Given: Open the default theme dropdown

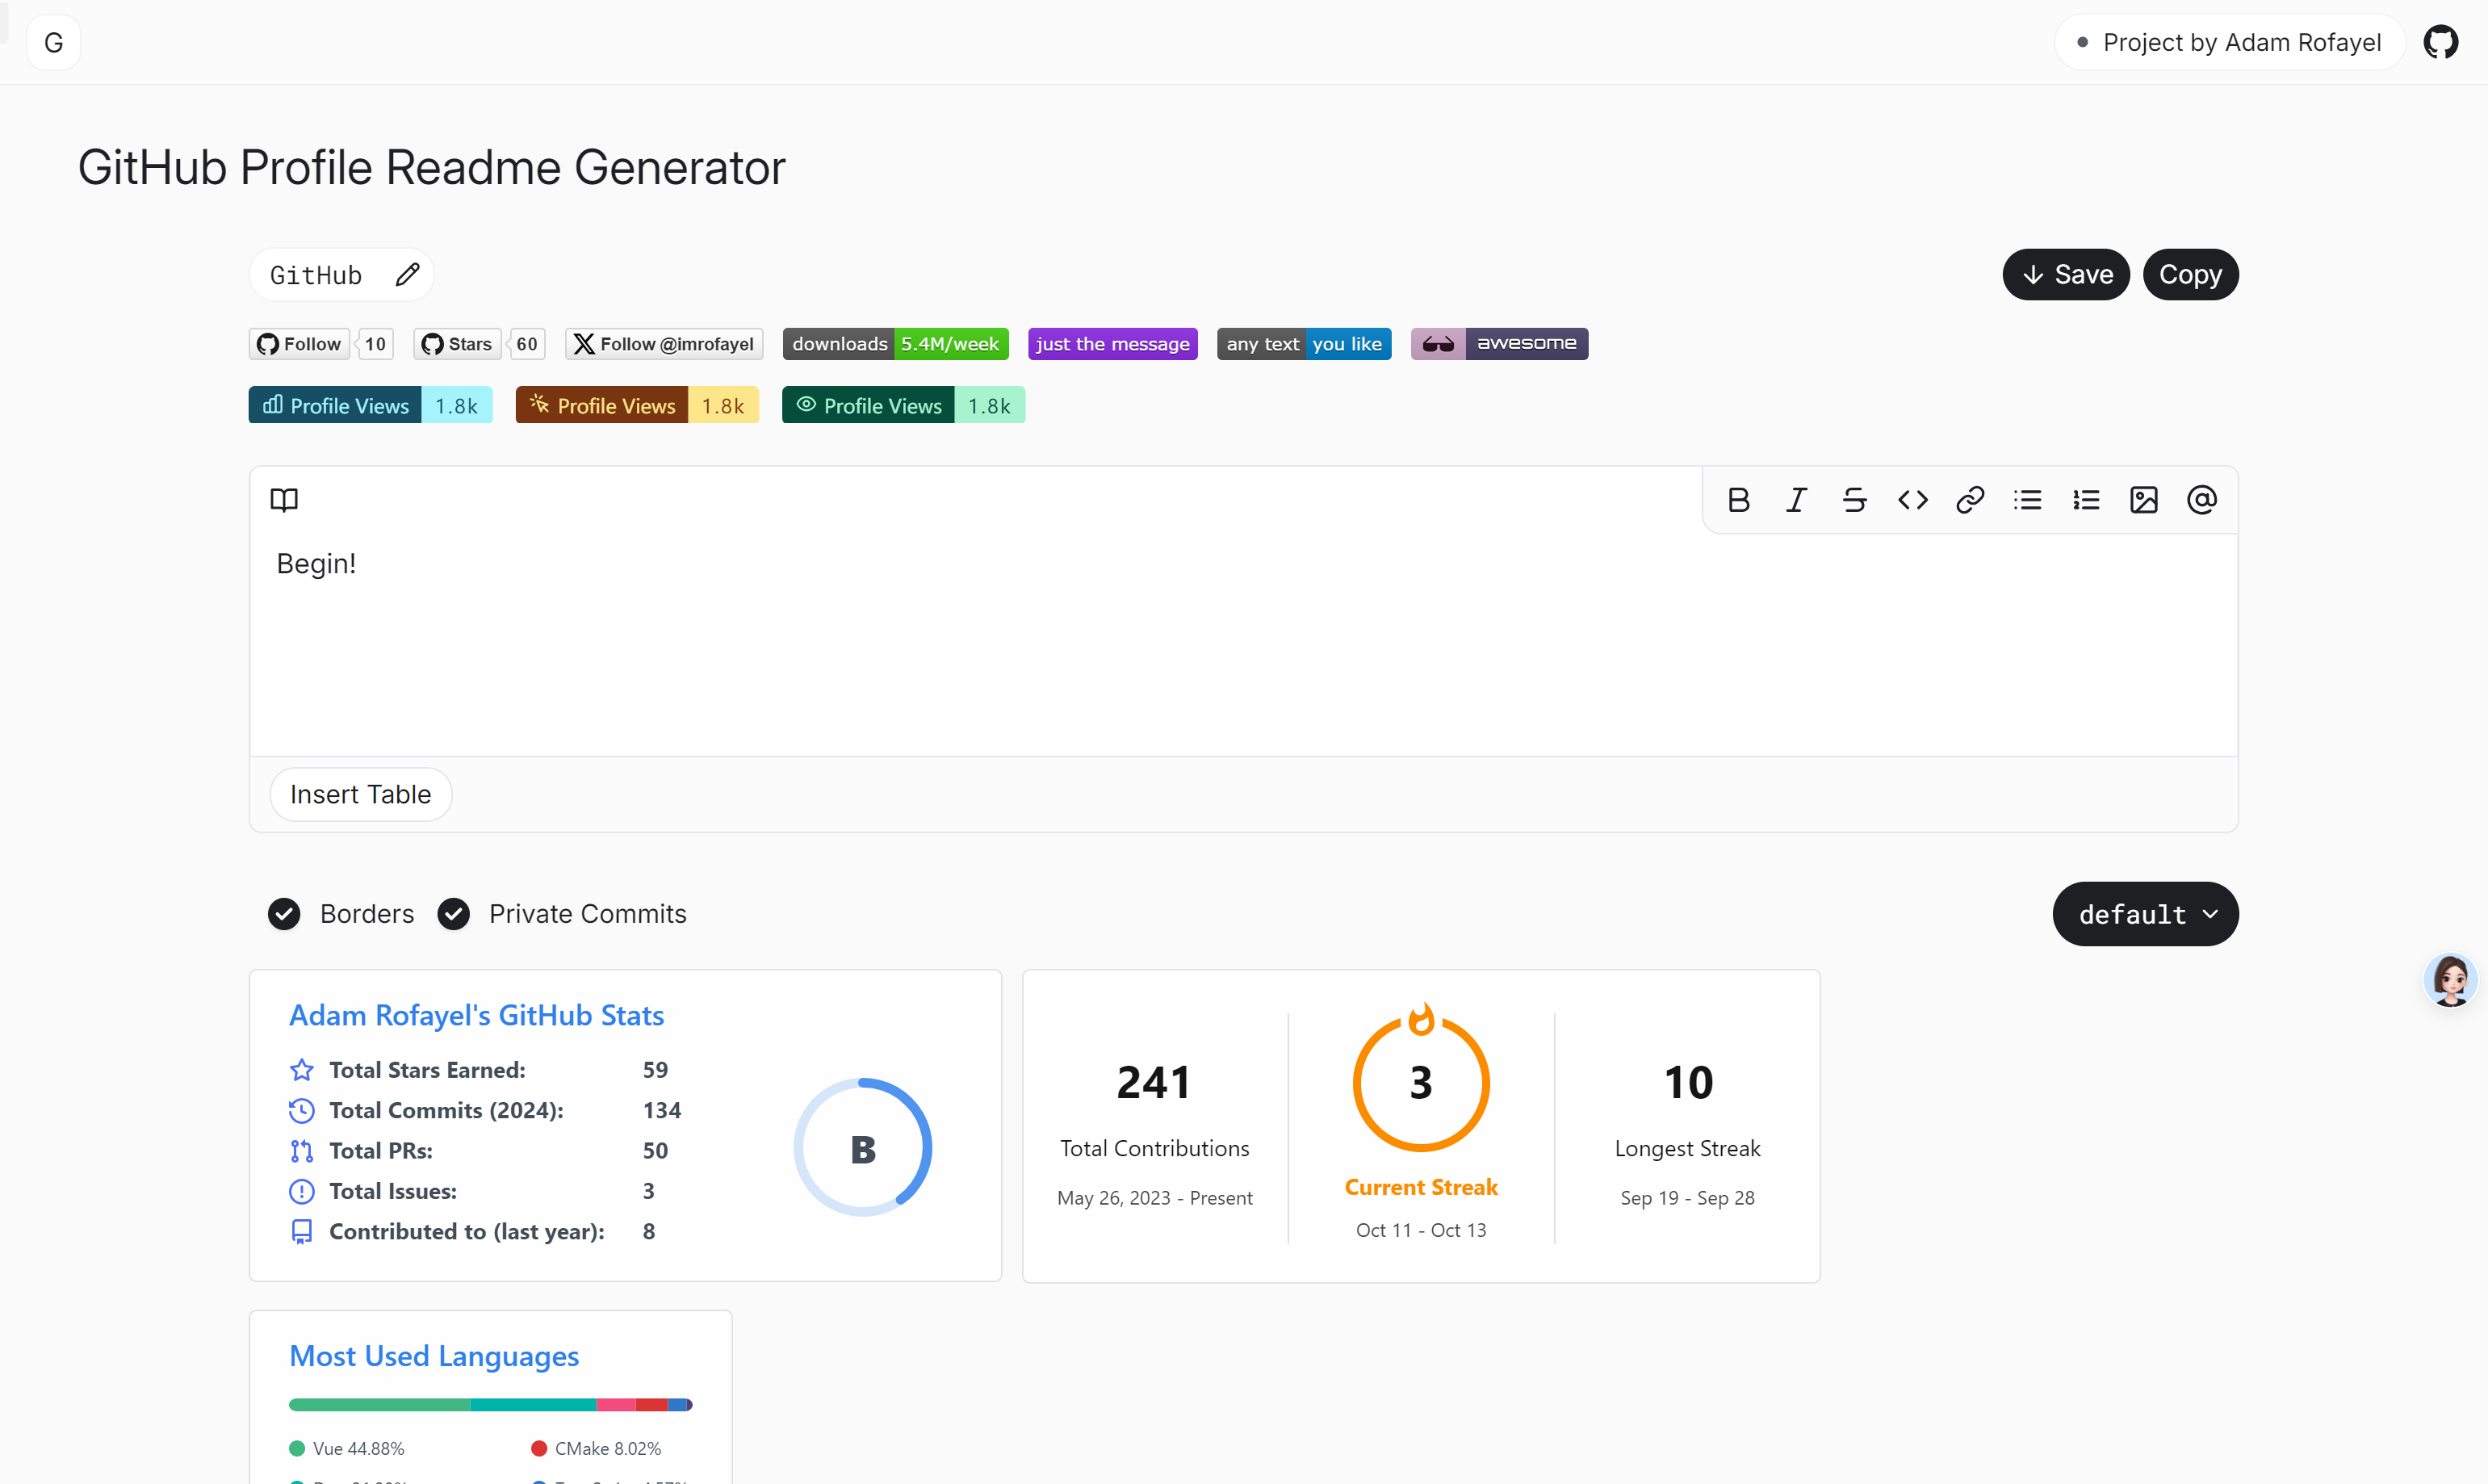Looking at the screenshot, I should coord(2145,914).
